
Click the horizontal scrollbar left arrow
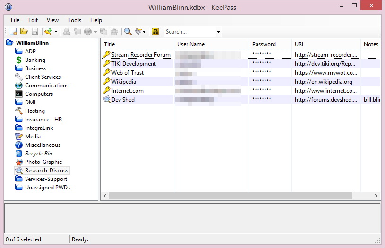click(105, 196)
